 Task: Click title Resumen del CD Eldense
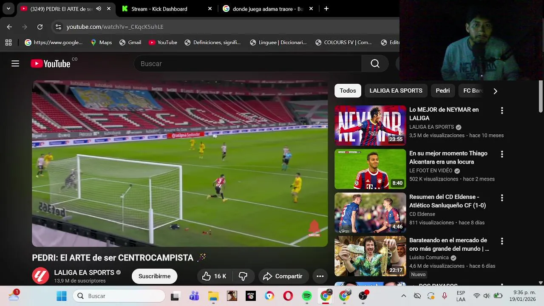point(447,201)
